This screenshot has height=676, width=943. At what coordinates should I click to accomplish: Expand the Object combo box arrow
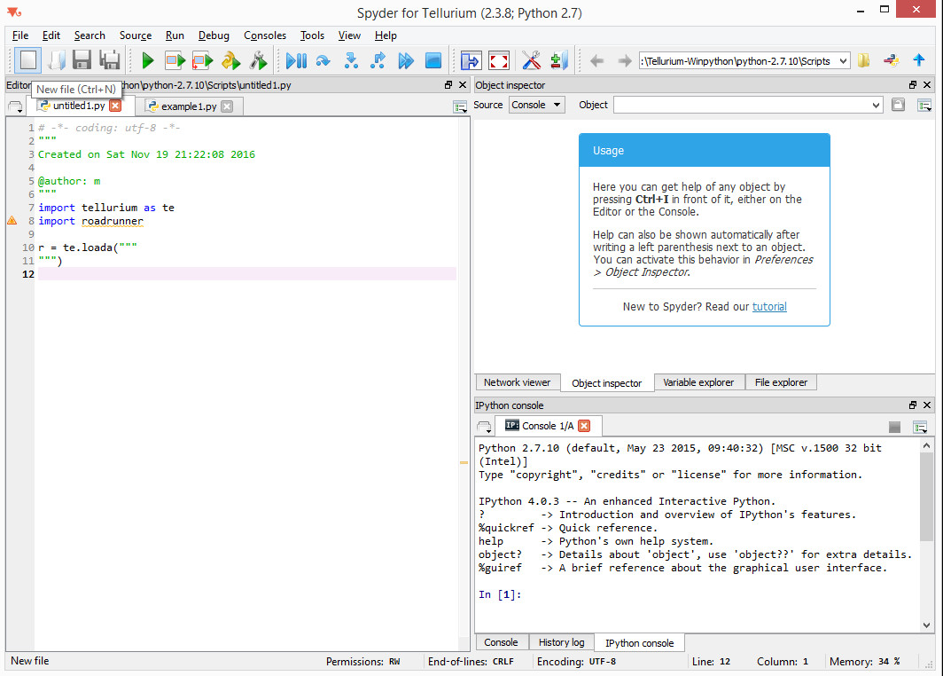[x=876, y=106]
